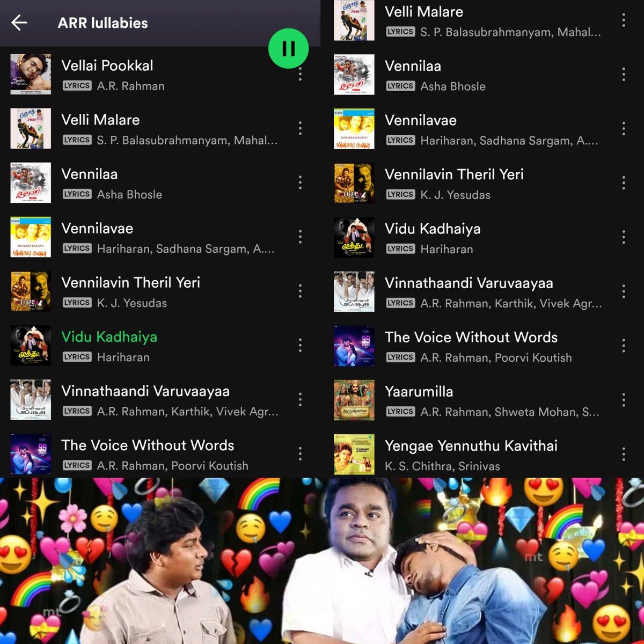644x644 pixels.
Task: Click S. P. Balasubrahmanyam artist line in left screenshot
Action: tap(187, 140)
